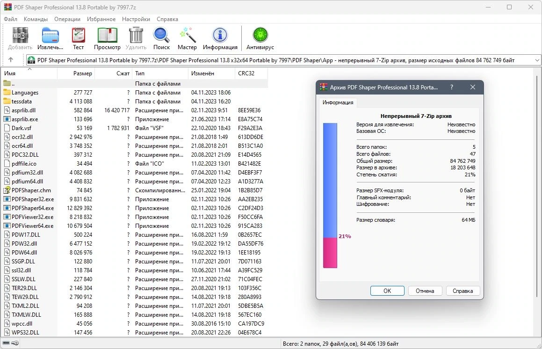Click the pink part of compression ratio bar
Screen dimensions: 542x349
[x=330, y=253]
